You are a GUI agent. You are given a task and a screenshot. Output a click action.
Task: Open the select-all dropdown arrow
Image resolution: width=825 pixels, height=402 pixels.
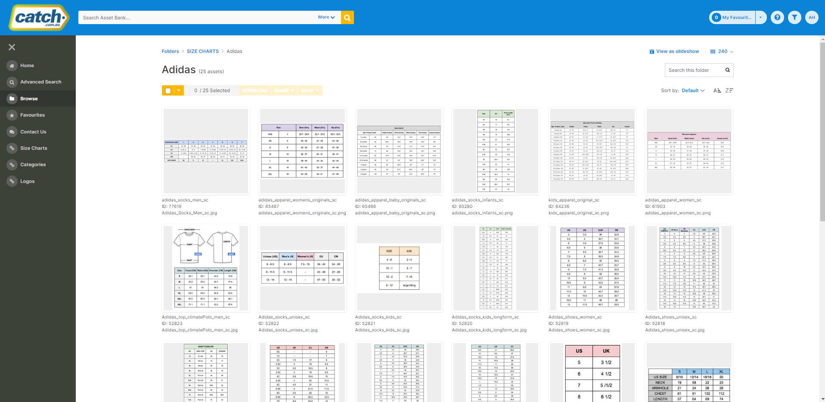(179, 90)
